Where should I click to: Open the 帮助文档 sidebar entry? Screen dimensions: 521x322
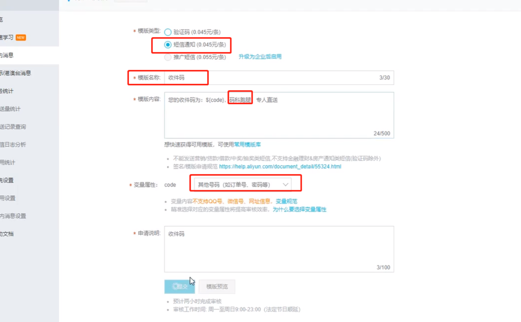tap(7, 234)
